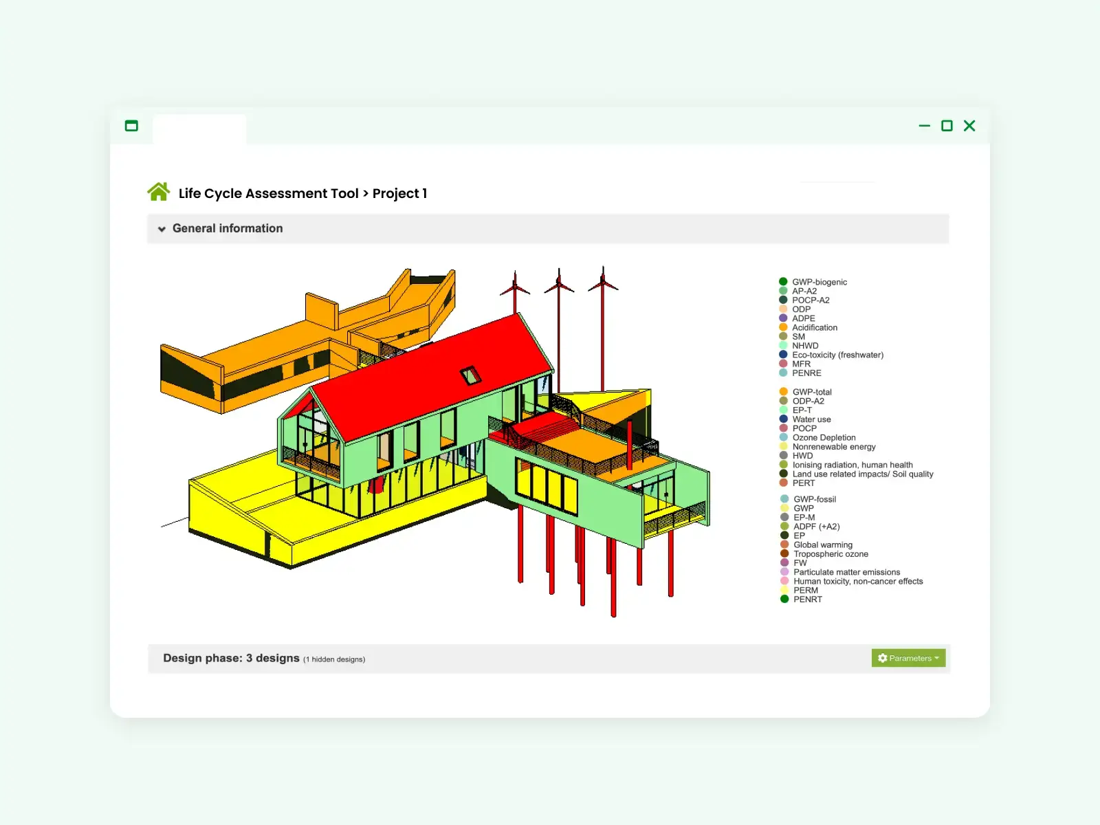
Task: Minimize the application window
Action: tap(924, 126)
